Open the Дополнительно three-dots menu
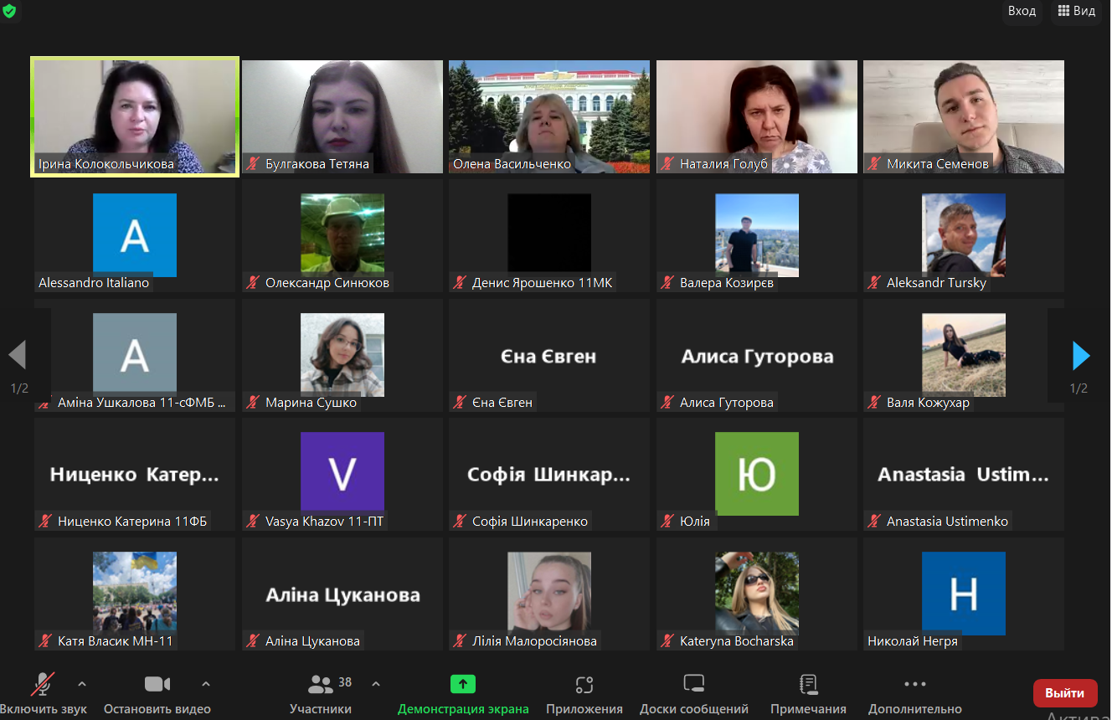Screen dimensions: 1112x720 click(x=915, y=684)
